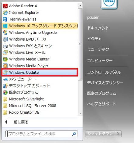This screenshot has height=143, width=134.
Task: Expand Microsoft SQL Server 2008 folder label
Action: coord(33,106)
